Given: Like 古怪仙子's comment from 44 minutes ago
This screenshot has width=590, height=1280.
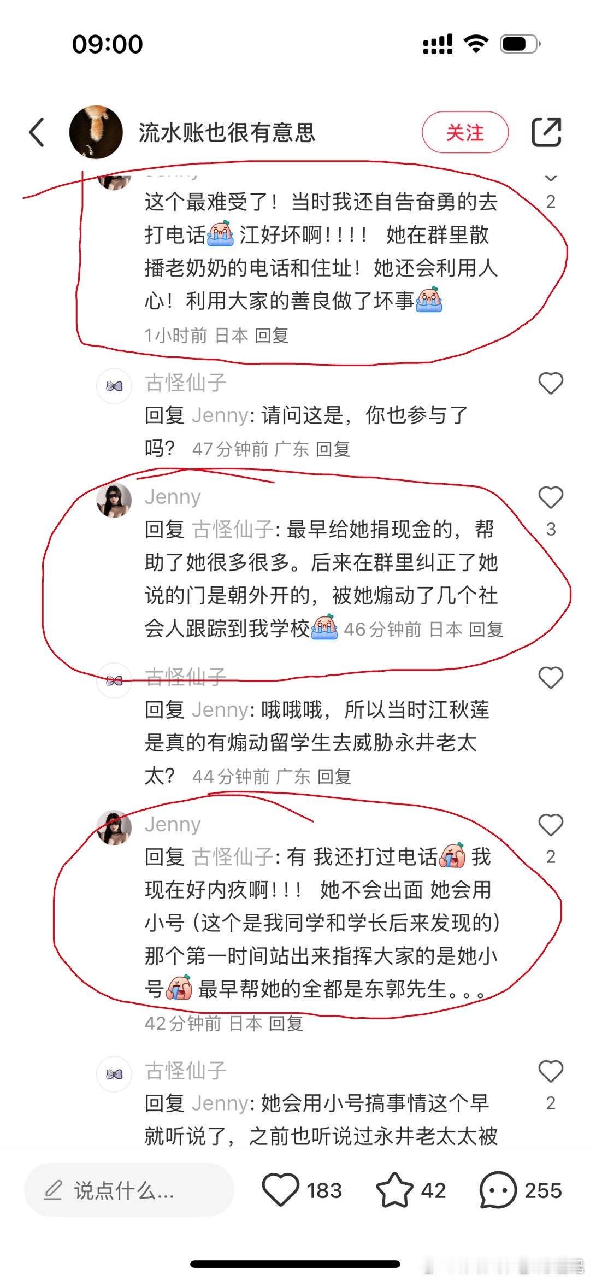Looking at the screenshot, I should (551, 678).
